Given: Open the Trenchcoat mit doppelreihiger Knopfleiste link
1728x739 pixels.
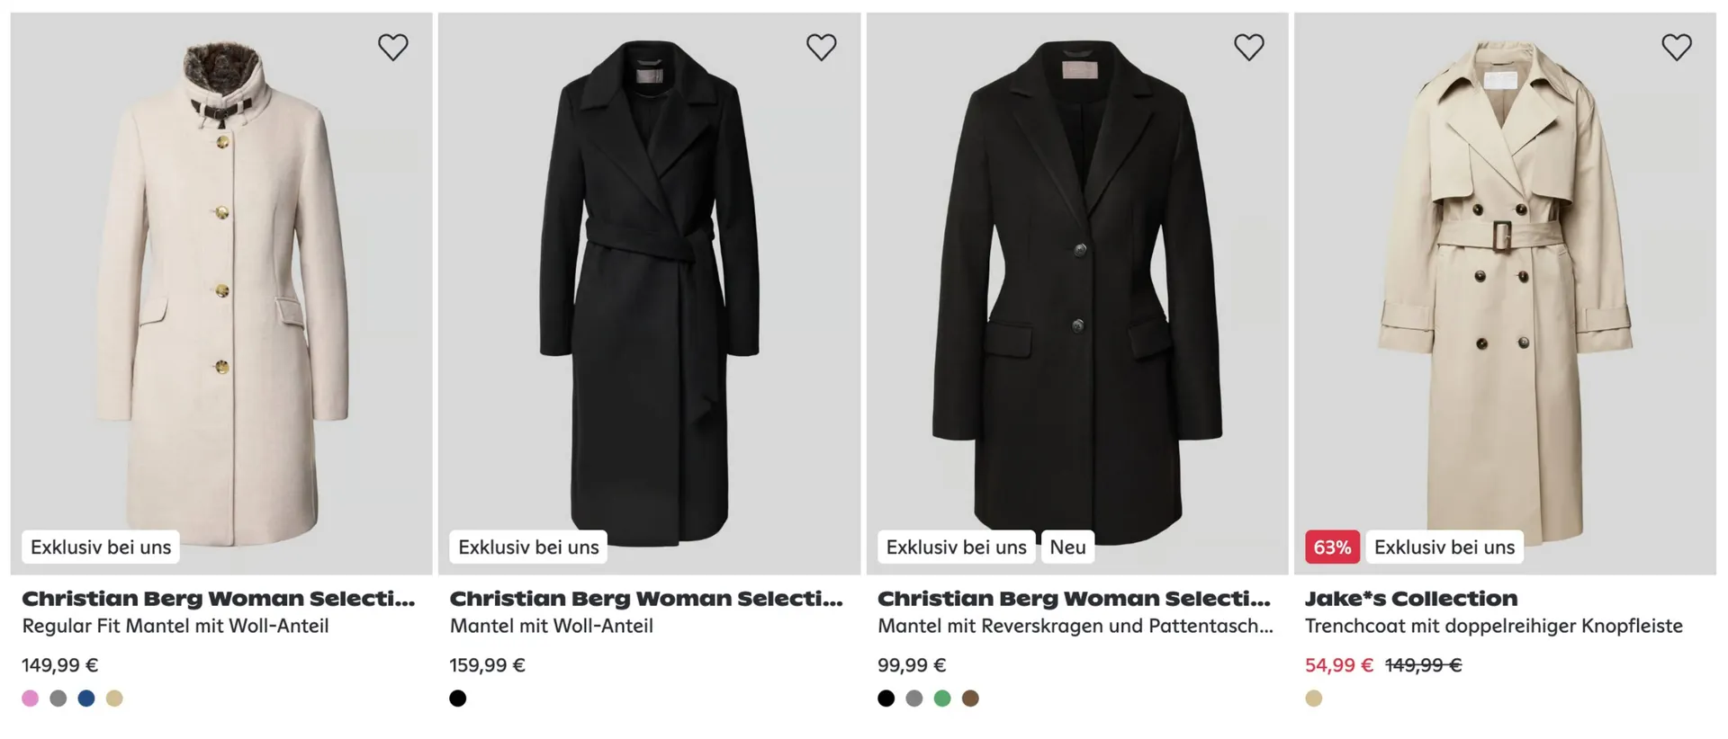Looking at the screenshot, I should point(1493,627).
